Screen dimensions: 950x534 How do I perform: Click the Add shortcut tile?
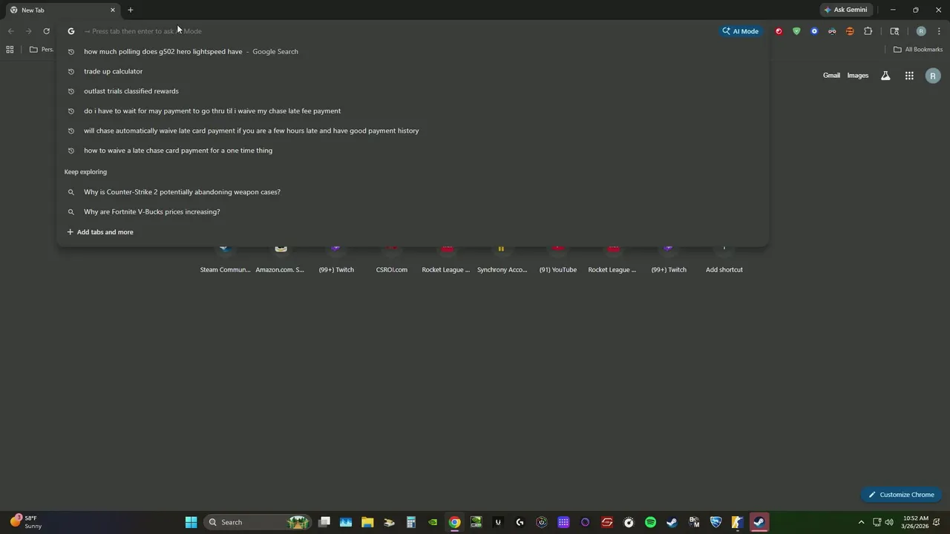tap(724, 258)
